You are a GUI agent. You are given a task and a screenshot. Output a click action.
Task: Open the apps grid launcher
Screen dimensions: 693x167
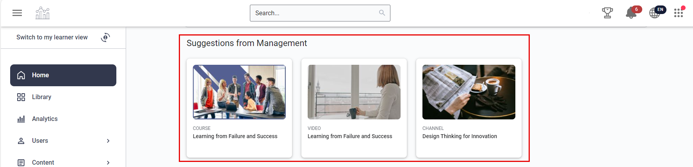pyautogui.click(x=679, y=13)
